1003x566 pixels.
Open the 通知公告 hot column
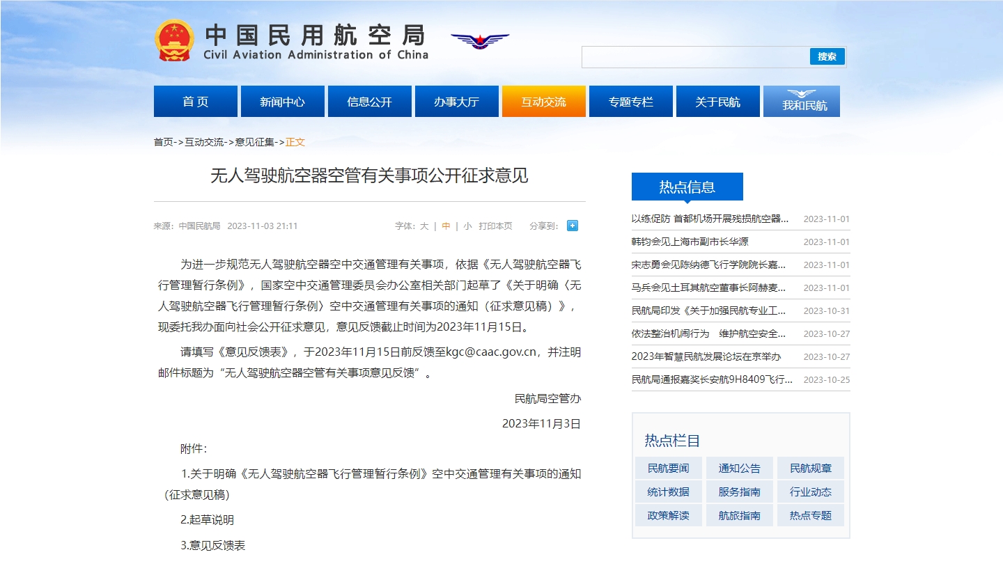[x=739, y=469]
